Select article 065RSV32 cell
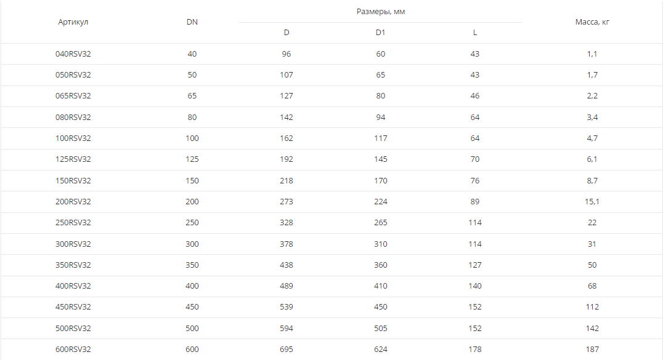This screenshot has width=663, height=360. click(x=73, y=96)
